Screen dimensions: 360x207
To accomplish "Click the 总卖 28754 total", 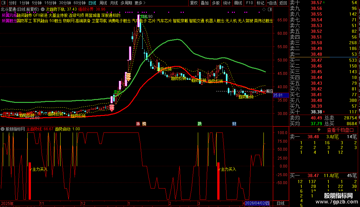I will tap(341, 118).
